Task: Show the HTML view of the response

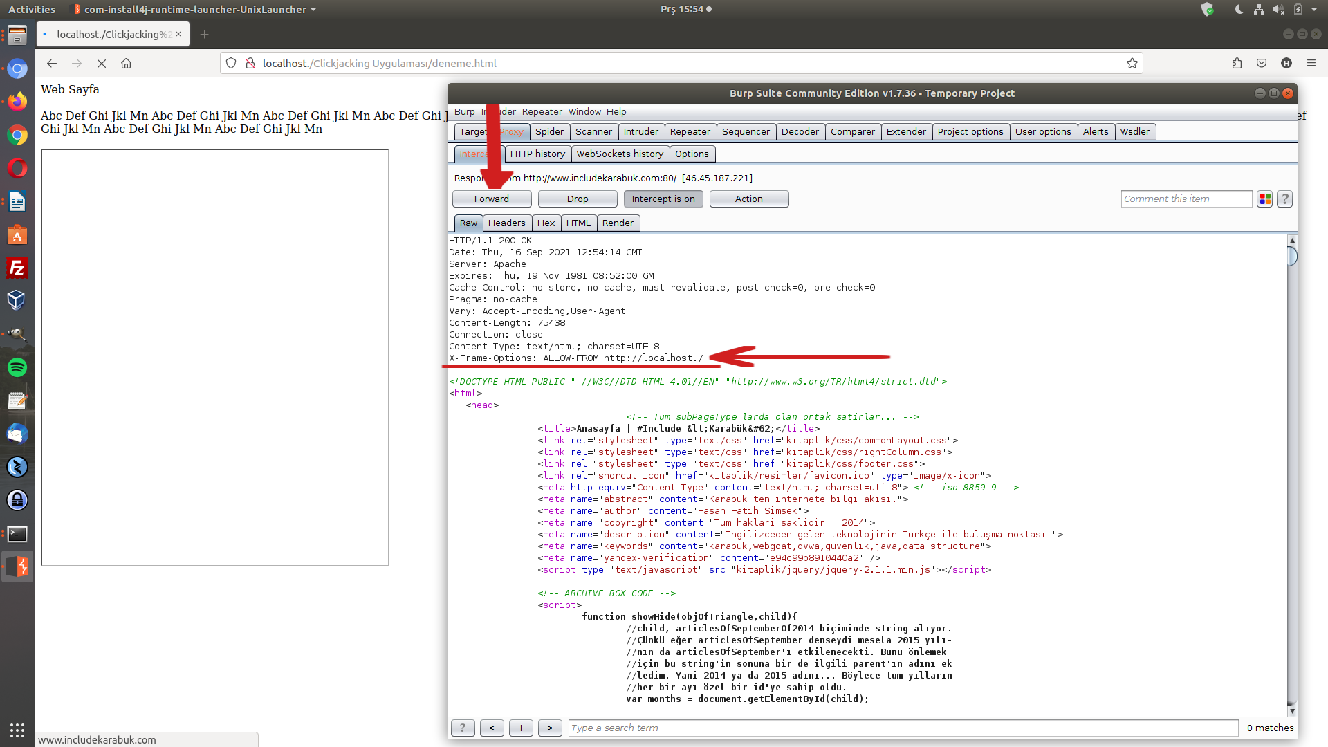Action: click(x=578, y=223)
